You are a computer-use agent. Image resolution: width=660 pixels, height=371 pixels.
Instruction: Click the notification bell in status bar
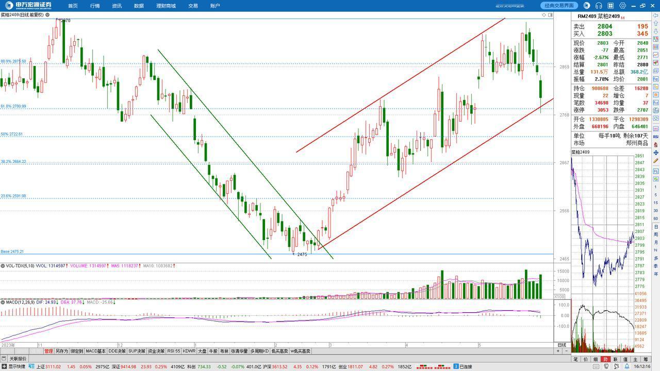coord(626,367)
